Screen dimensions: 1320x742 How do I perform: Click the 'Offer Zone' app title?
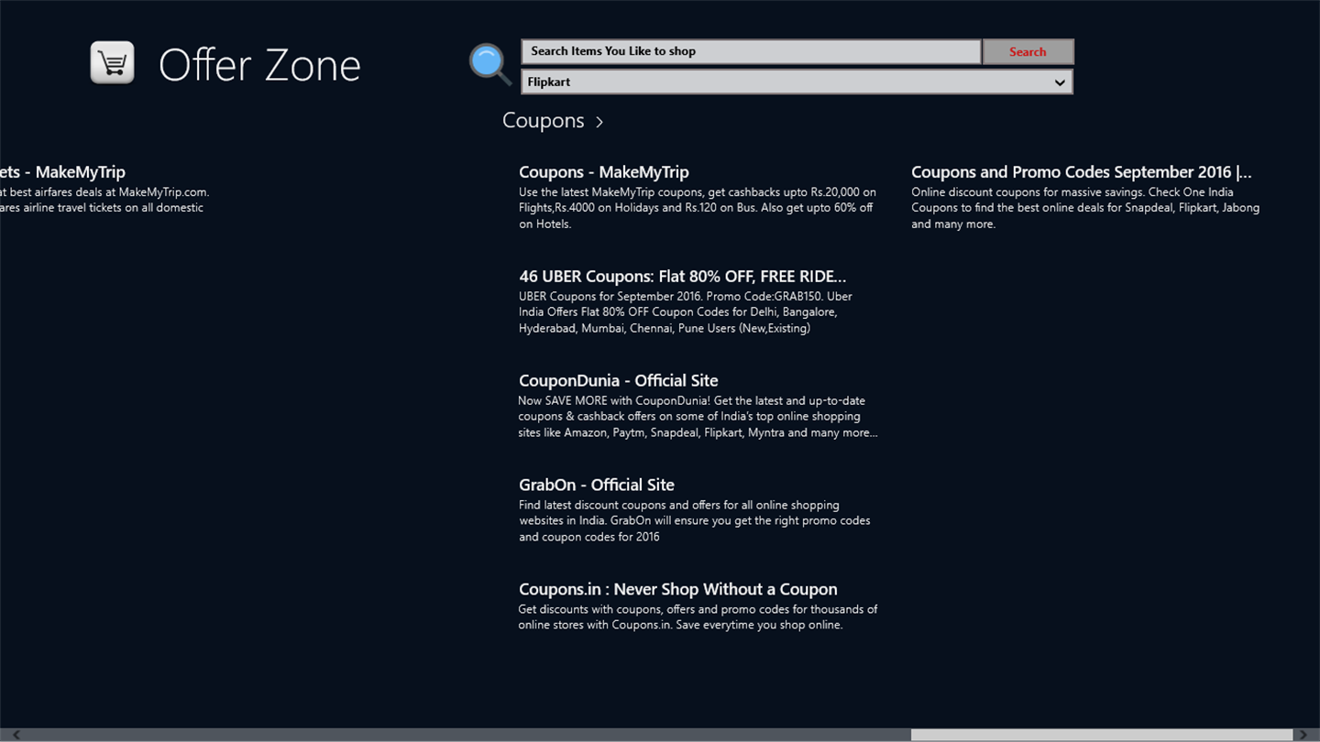259,65
